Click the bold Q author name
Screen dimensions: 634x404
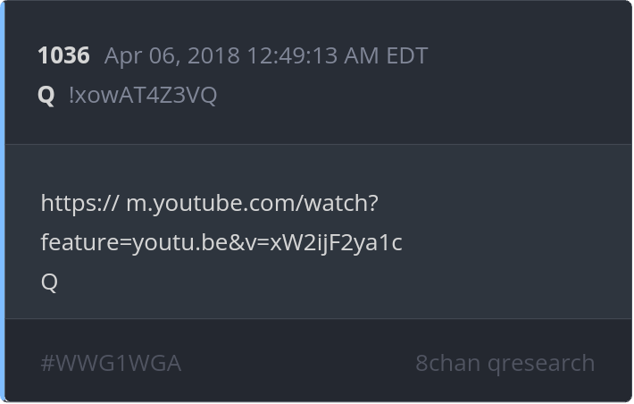click(46, 96)
